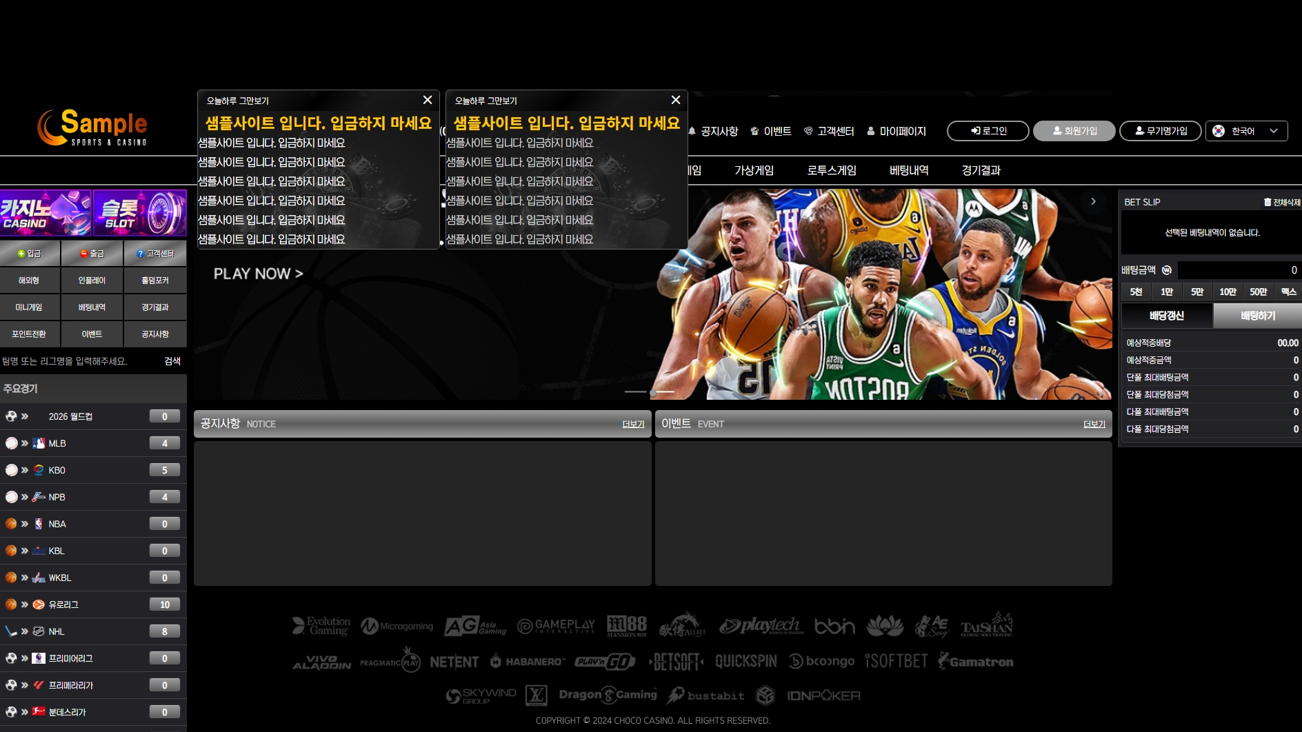Click the 검색 search button

(x=172, y=361)
